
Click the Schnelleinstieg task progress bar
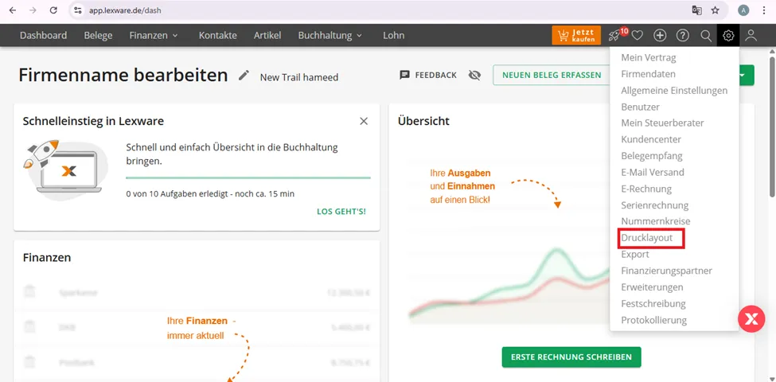[248, 177]
